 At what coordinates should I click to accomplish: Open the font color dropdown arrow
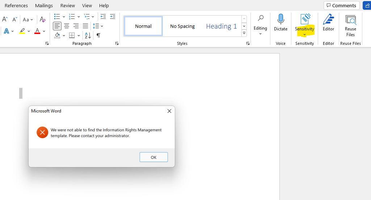point(44,31)
